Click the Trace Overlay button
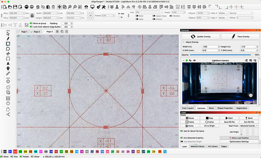This screenshot has width=261, height=158. click(240, 37)
